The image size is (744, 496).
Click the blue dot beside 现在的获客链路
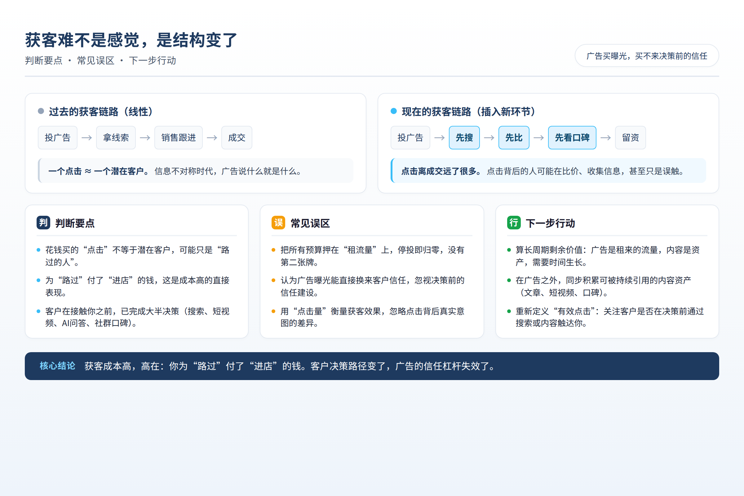393,111
